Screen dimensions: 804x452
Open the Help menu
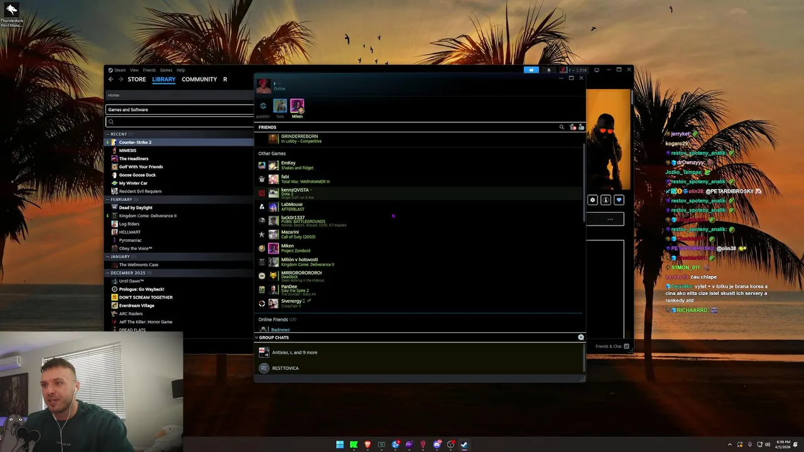[181, 70]
